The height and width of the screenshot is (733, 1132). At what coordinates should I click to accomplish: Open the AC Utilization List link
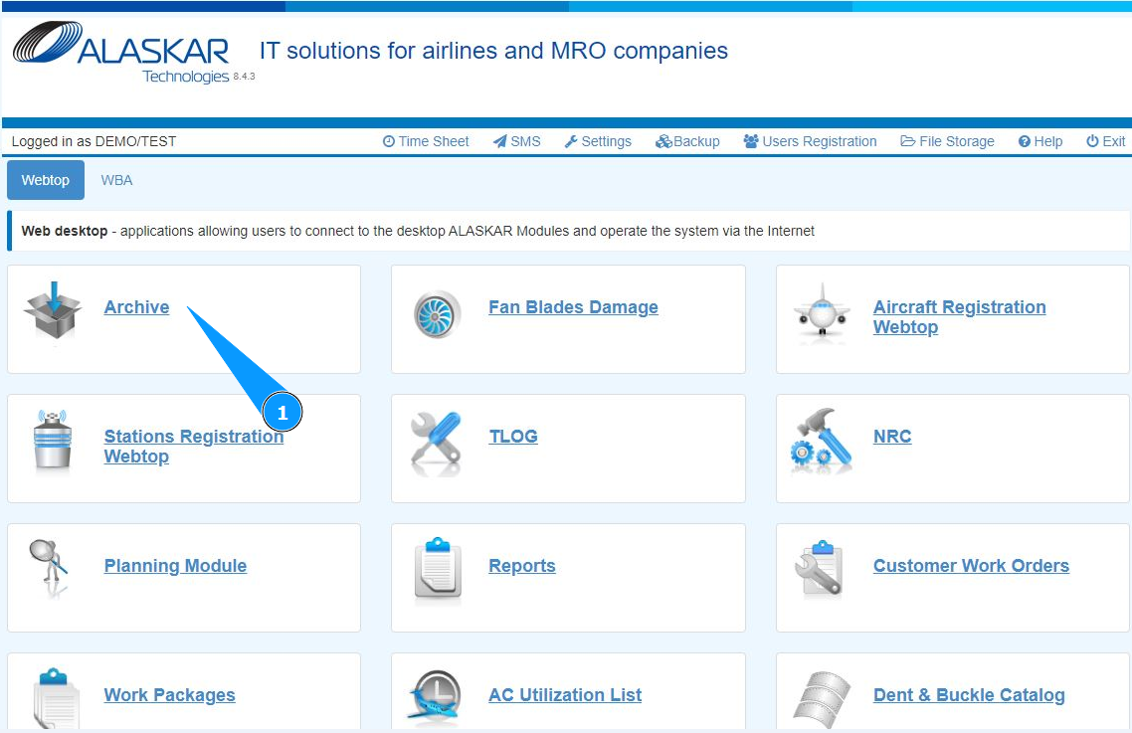(x=565, y=695)
